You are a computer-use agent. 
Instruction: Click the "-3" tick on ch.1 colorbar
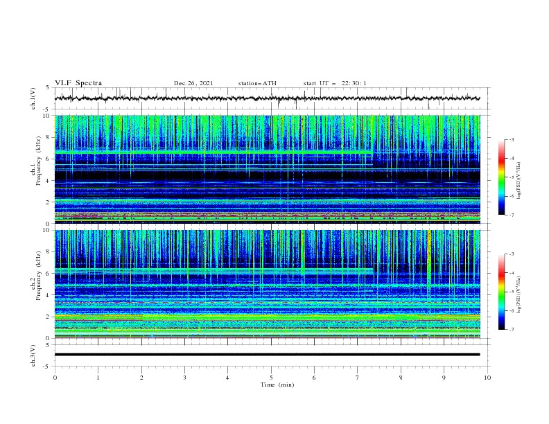[511, 139]
